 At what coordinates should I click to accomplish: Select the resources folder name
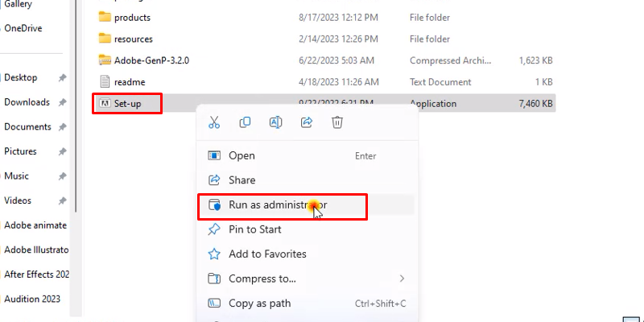(x=134, y=39)
